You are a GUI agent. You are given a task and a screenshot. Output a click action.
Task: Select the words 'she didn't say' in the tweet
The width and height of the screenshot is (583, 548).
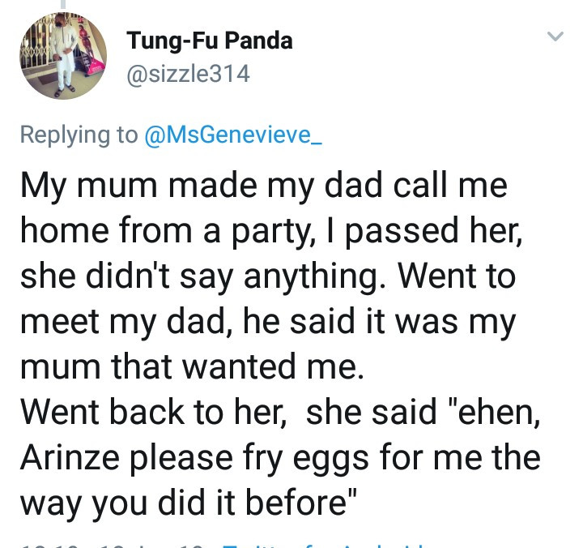point(126,277)
